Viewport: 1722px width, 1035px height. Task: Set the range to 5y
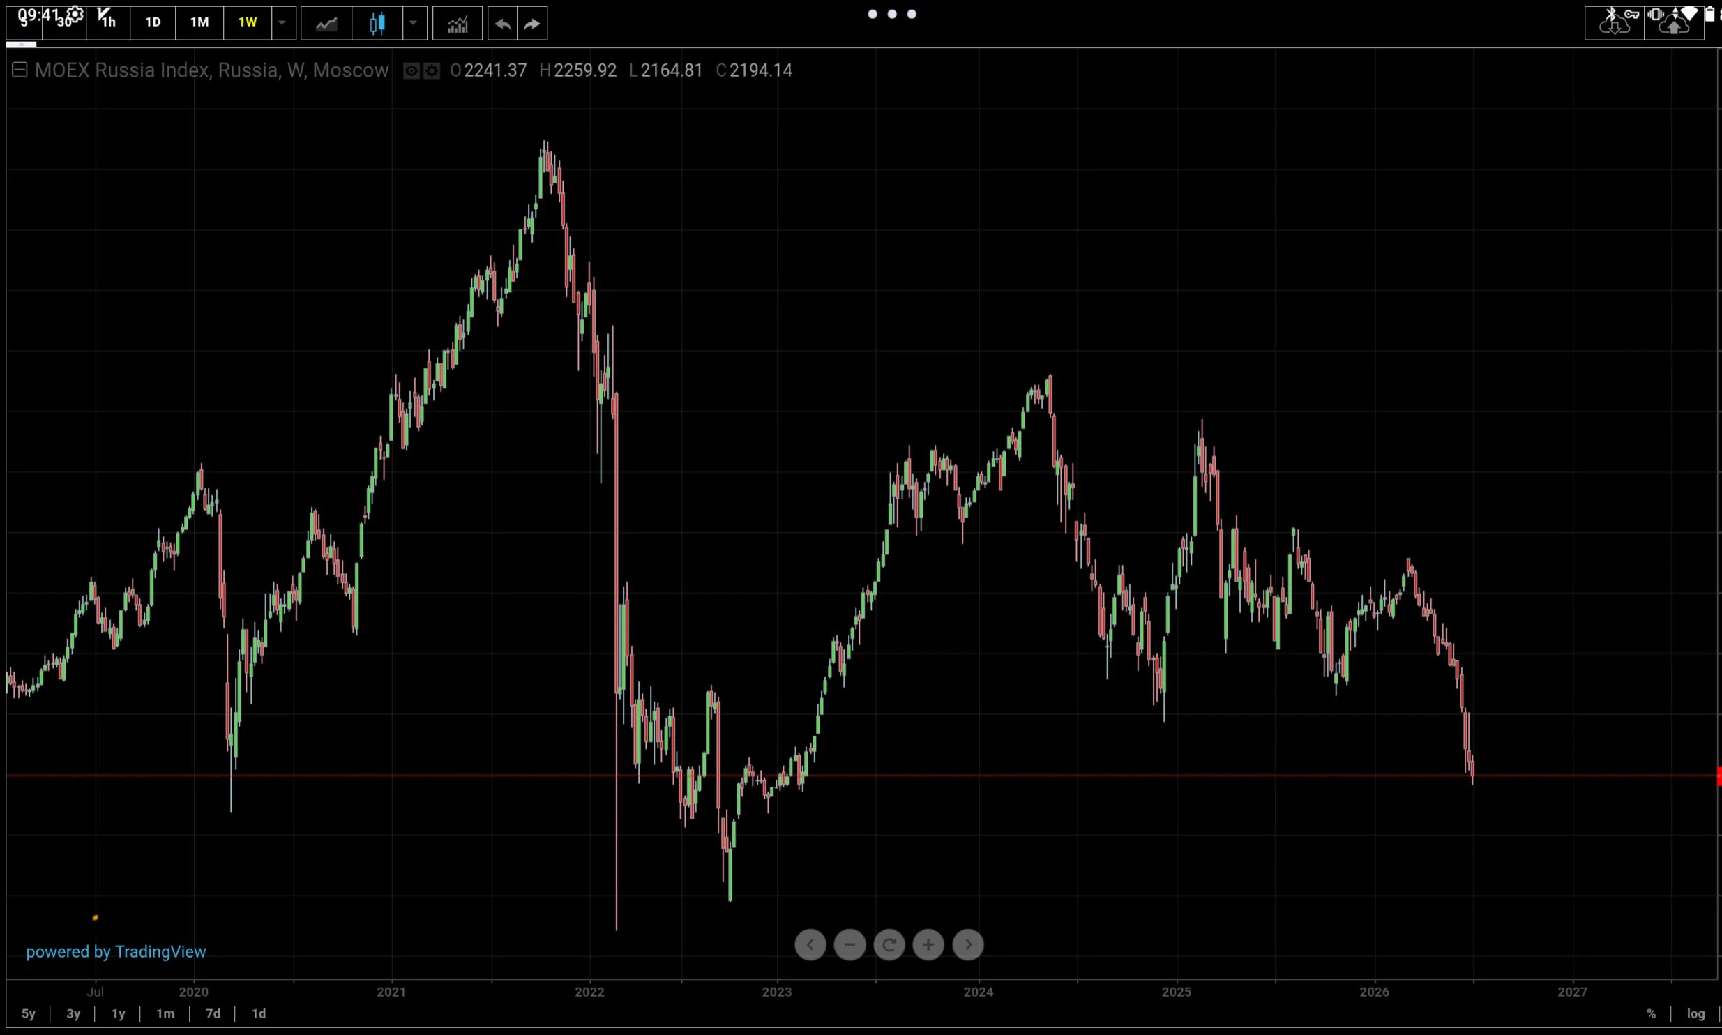(x=28, y=1013)
